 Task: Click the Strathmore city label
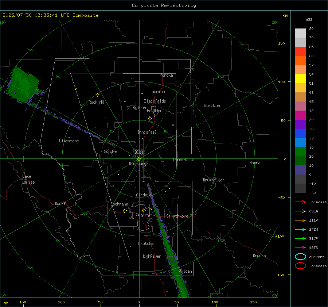(177, 216)
